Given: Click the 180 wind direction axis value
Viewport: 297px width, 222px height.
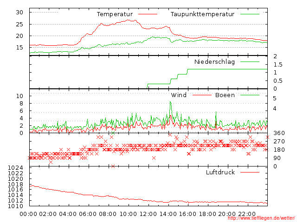Looking at the screenshot, I should pos(279,150).
